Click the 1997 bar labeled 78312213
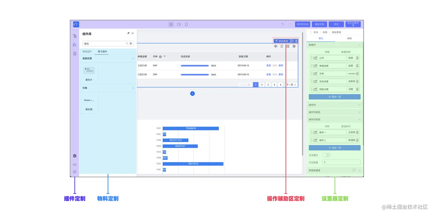The height and width of the screenshot is (216, 434). 193,164
